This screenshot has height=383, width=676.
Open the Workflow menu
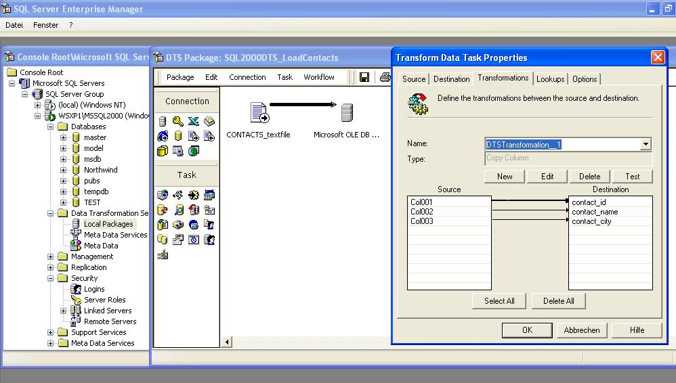click(x=319, y=77)
